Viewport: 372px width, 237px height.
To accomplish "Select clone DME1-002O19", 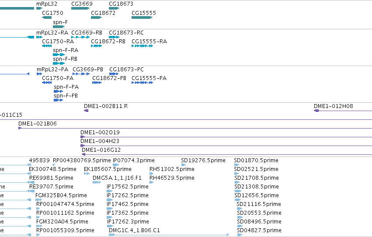I will pyautogui.click(x=100, y=132).
